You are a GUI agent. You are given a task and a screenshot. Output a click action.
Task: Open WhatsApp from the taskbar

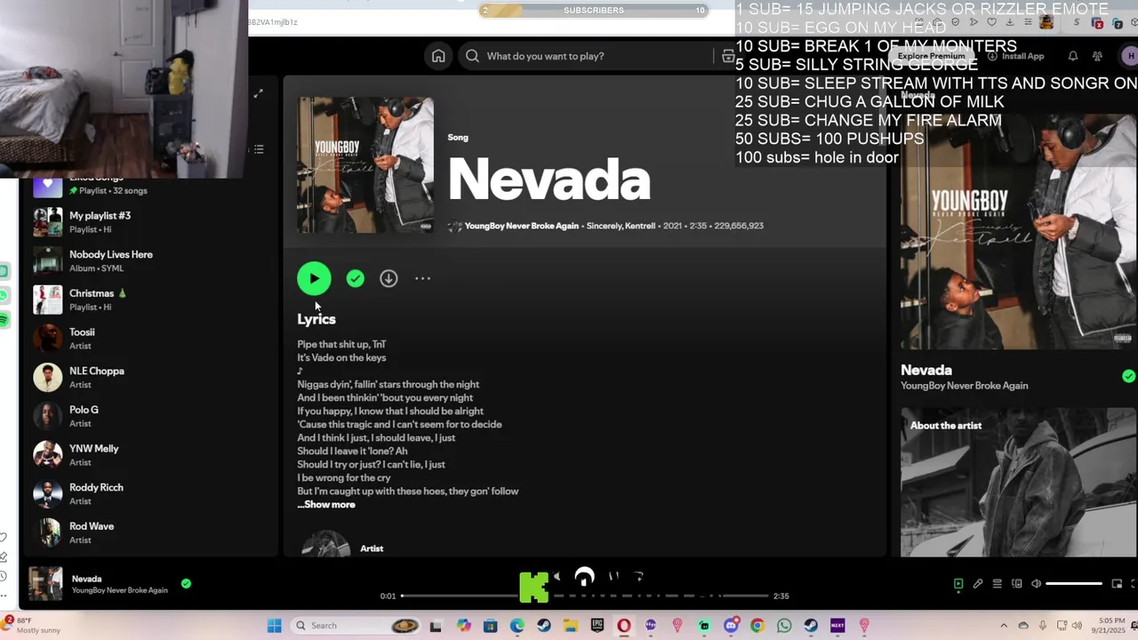point(784,626)
